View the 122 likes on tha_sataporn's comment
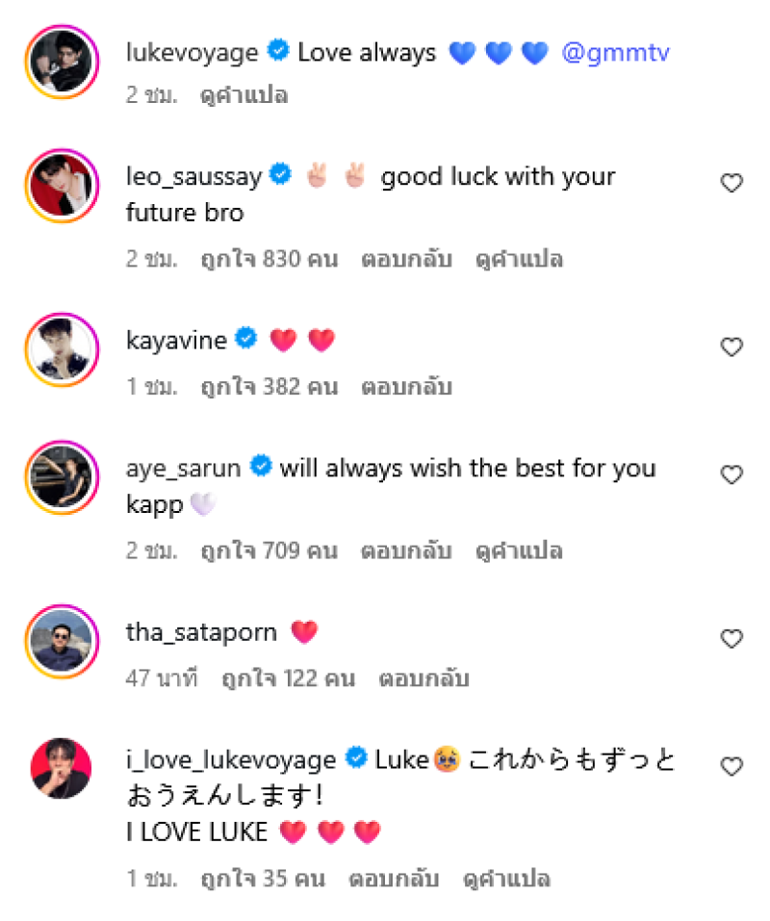770x921 pixels. click(288, 678)
